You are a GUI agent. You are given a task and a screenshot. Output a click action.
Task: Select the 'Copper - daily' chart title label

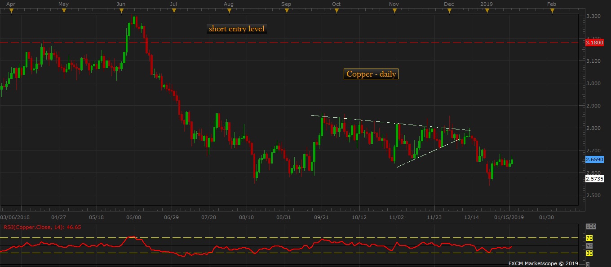pyautogui.click(x=371, y=74)
